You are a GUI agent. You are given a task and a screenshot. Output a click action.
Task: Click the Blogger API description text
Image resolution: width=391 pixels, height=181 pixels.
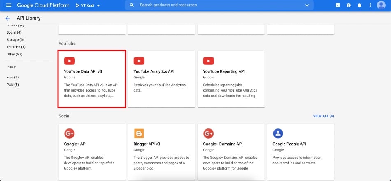161,163
